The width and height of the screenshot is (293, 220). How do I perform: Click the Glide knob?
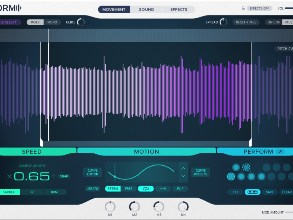(x=81, y=22)
